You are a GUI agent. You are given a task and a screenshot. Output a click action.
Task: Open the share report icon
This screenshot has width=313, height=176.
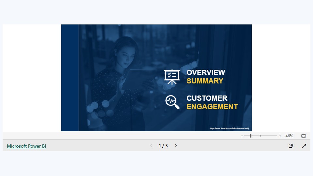tap(291, 146)
